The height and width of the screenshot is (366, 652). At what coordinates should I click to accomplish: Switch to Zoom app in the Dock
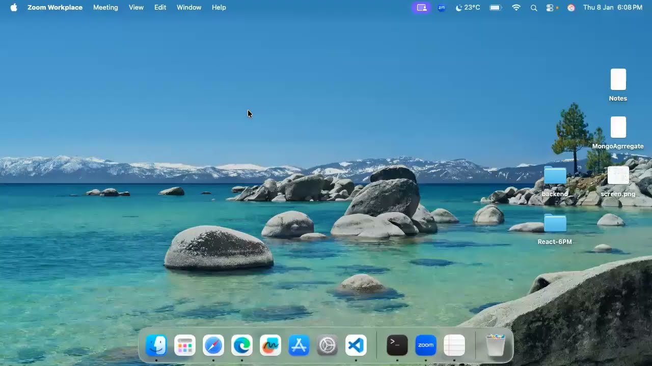[426, 346]
